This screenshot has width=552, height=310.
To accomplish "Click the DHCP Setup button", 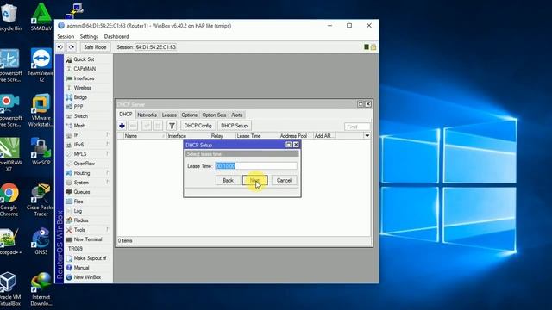I will 234,126.
